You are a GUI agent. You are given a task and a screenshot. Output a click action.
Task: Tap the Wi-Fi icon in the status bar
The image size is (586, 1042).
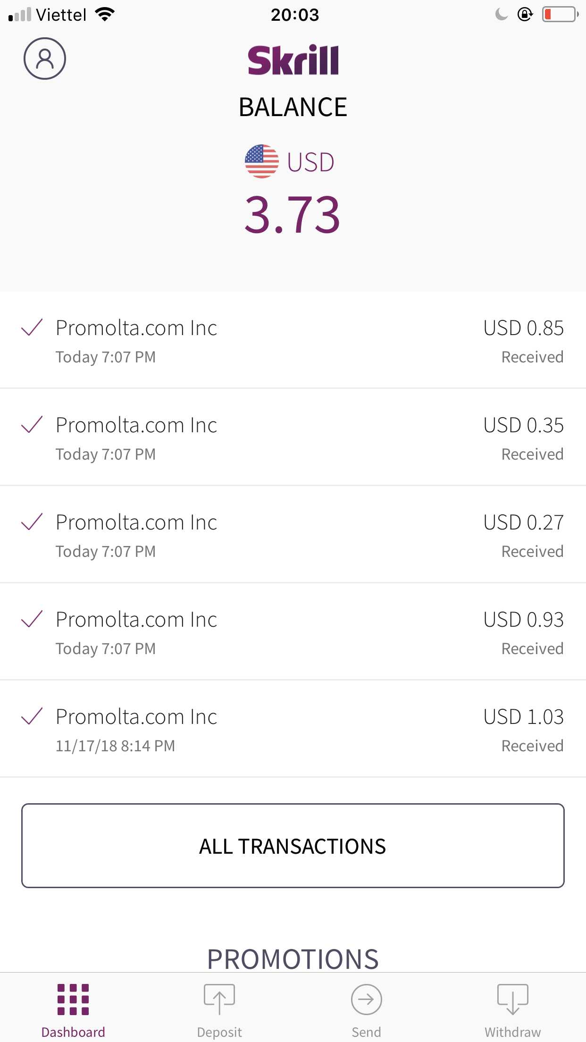click(x=105, y=15)
